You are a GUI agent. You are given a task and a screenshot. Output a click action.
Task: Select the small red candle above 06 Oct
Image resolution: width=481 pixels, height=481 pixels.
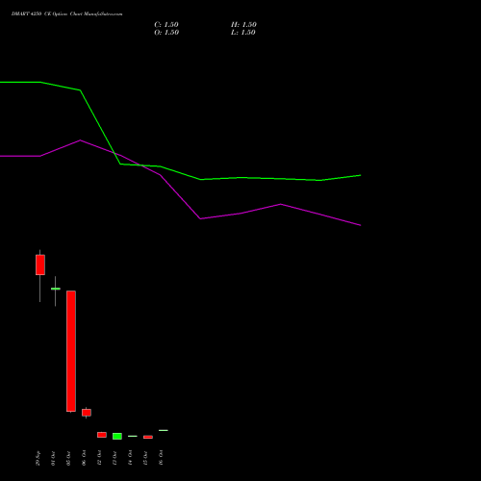(87, 413)
